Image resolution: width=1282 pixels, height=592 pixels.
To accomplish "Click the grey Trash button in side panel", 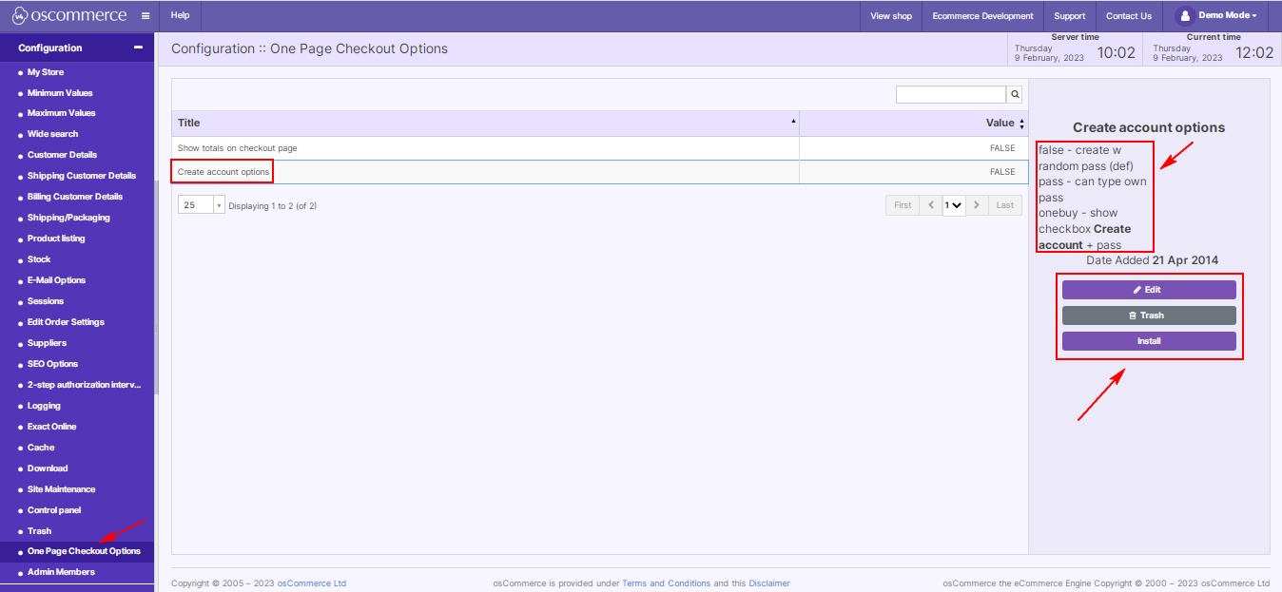I will 1149,315.
